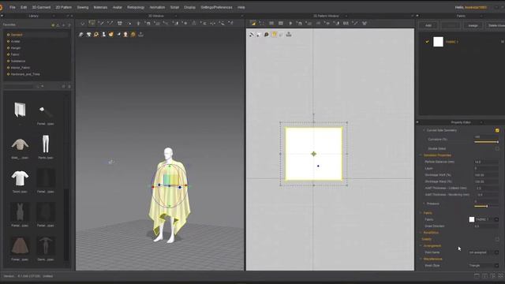Click the CLO application logo at top-left
505x284 pixels.
pyautogui.click(x=2, y=7)
